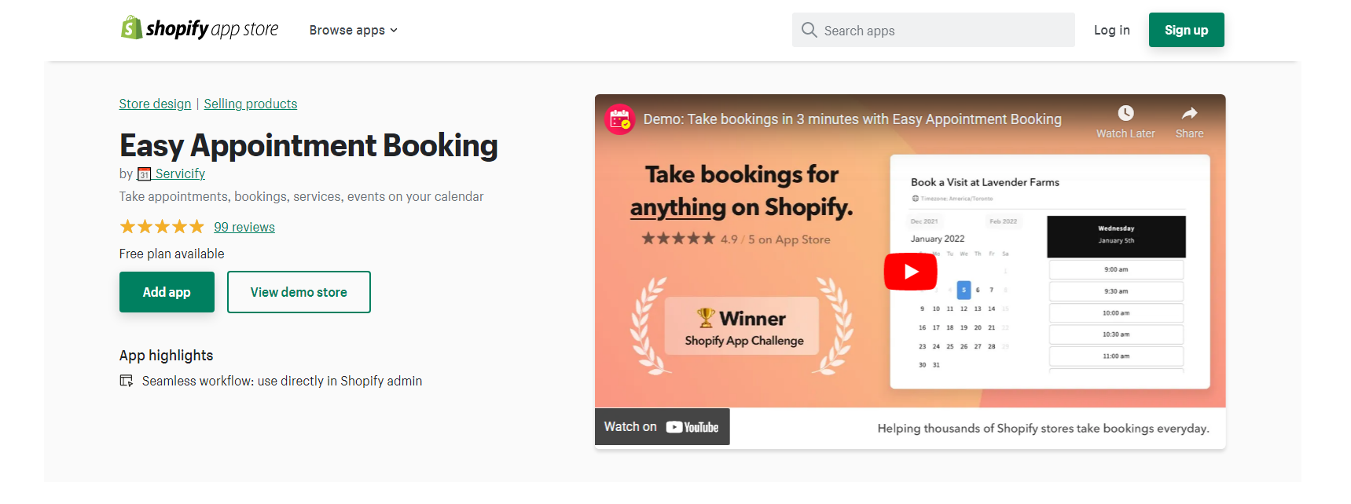Click the Share arrow icon

click(x=1189, y=113)
